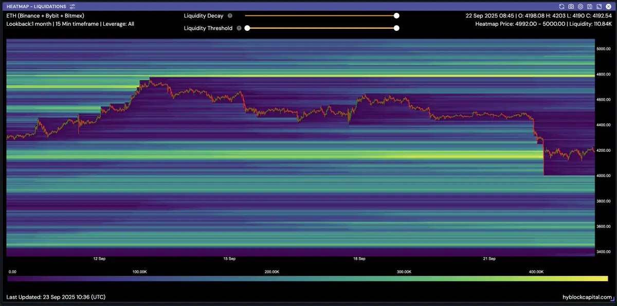Click the Liquidity Threshold label
Screen dimensions: 617x306
tap(208, 28)
